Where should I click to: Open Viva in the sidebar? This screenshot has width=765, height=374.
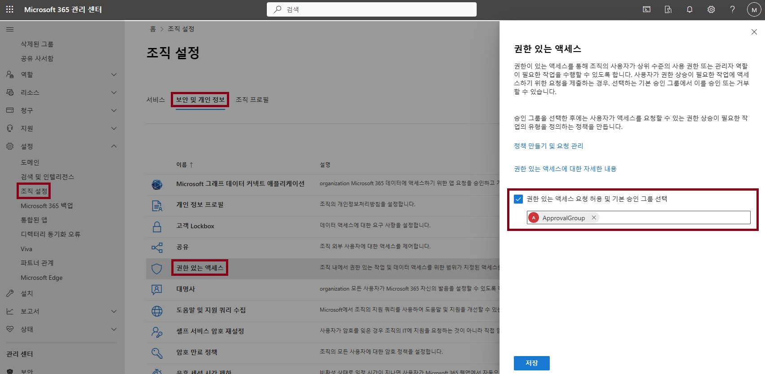26,249
